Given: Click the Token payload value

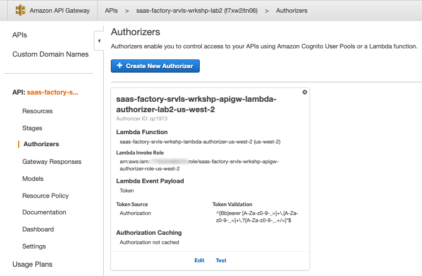Looking at the screenshot, I should [x=127, y=191].
